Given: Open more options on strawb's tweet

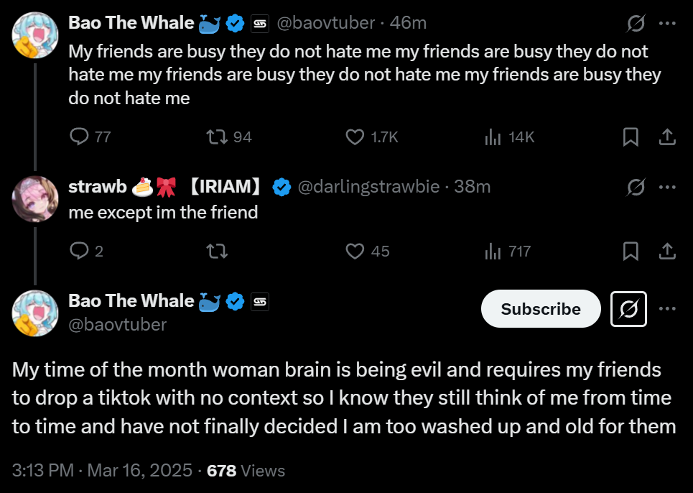Looking at the screenshot, I should point(667,188).
